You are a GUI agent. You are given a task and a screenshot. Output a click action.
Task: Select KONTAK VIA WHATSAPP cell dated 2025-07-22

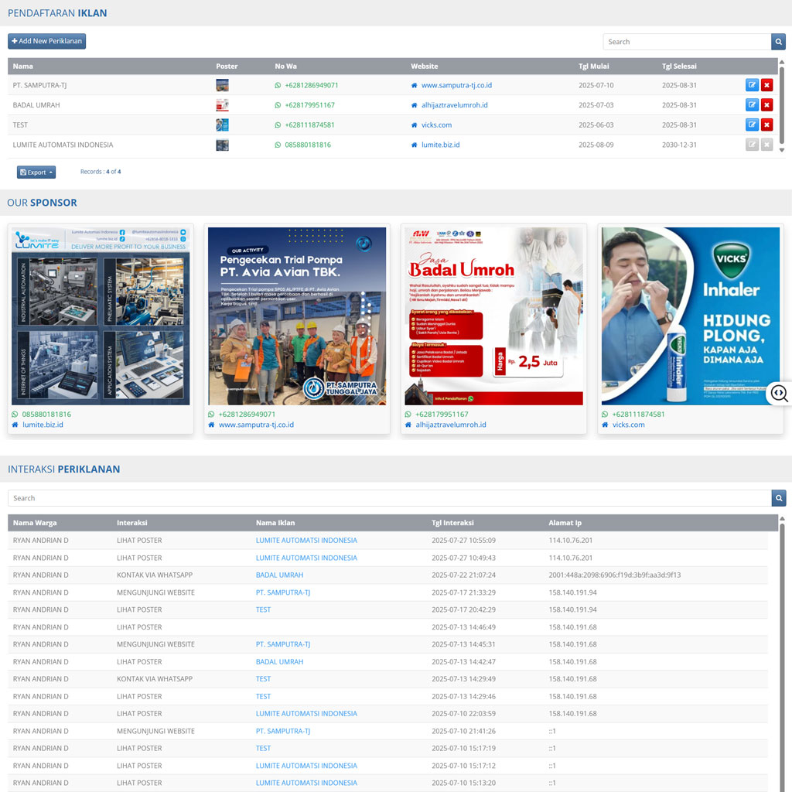point(155,575)
